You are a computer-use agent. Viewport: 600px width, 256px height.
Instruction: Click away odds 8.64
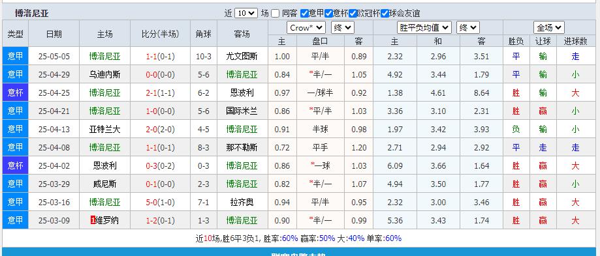pyautogui.click(x=481, y=92)
